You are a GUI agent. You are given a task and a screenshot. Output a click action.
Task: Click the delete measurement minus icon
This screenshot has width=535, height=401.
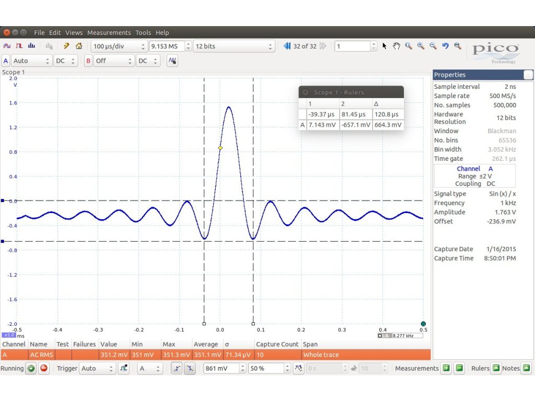click(x=459, y=368)
